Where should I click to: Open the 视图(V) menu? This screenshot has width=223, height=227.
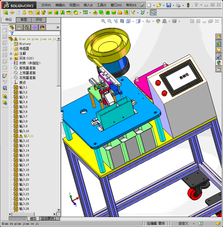point(74,5)
